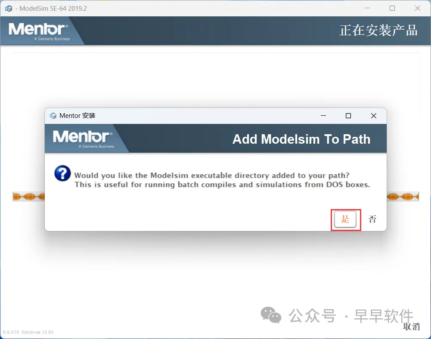Click the Mentor logo in dialog banner

tap(83, 139)
